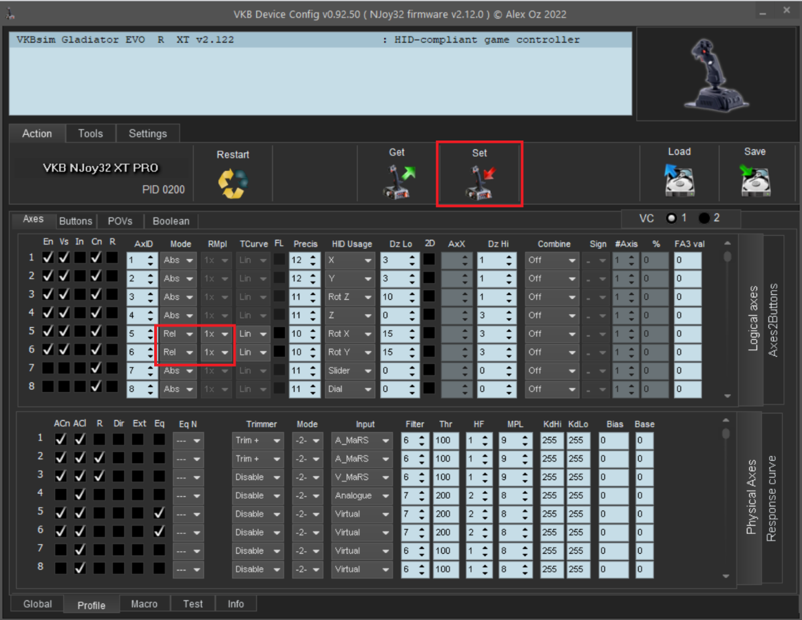802x620 pixels.
Task: Click the physical axes vertical scrollbar
Action: (x=726, y=498)
